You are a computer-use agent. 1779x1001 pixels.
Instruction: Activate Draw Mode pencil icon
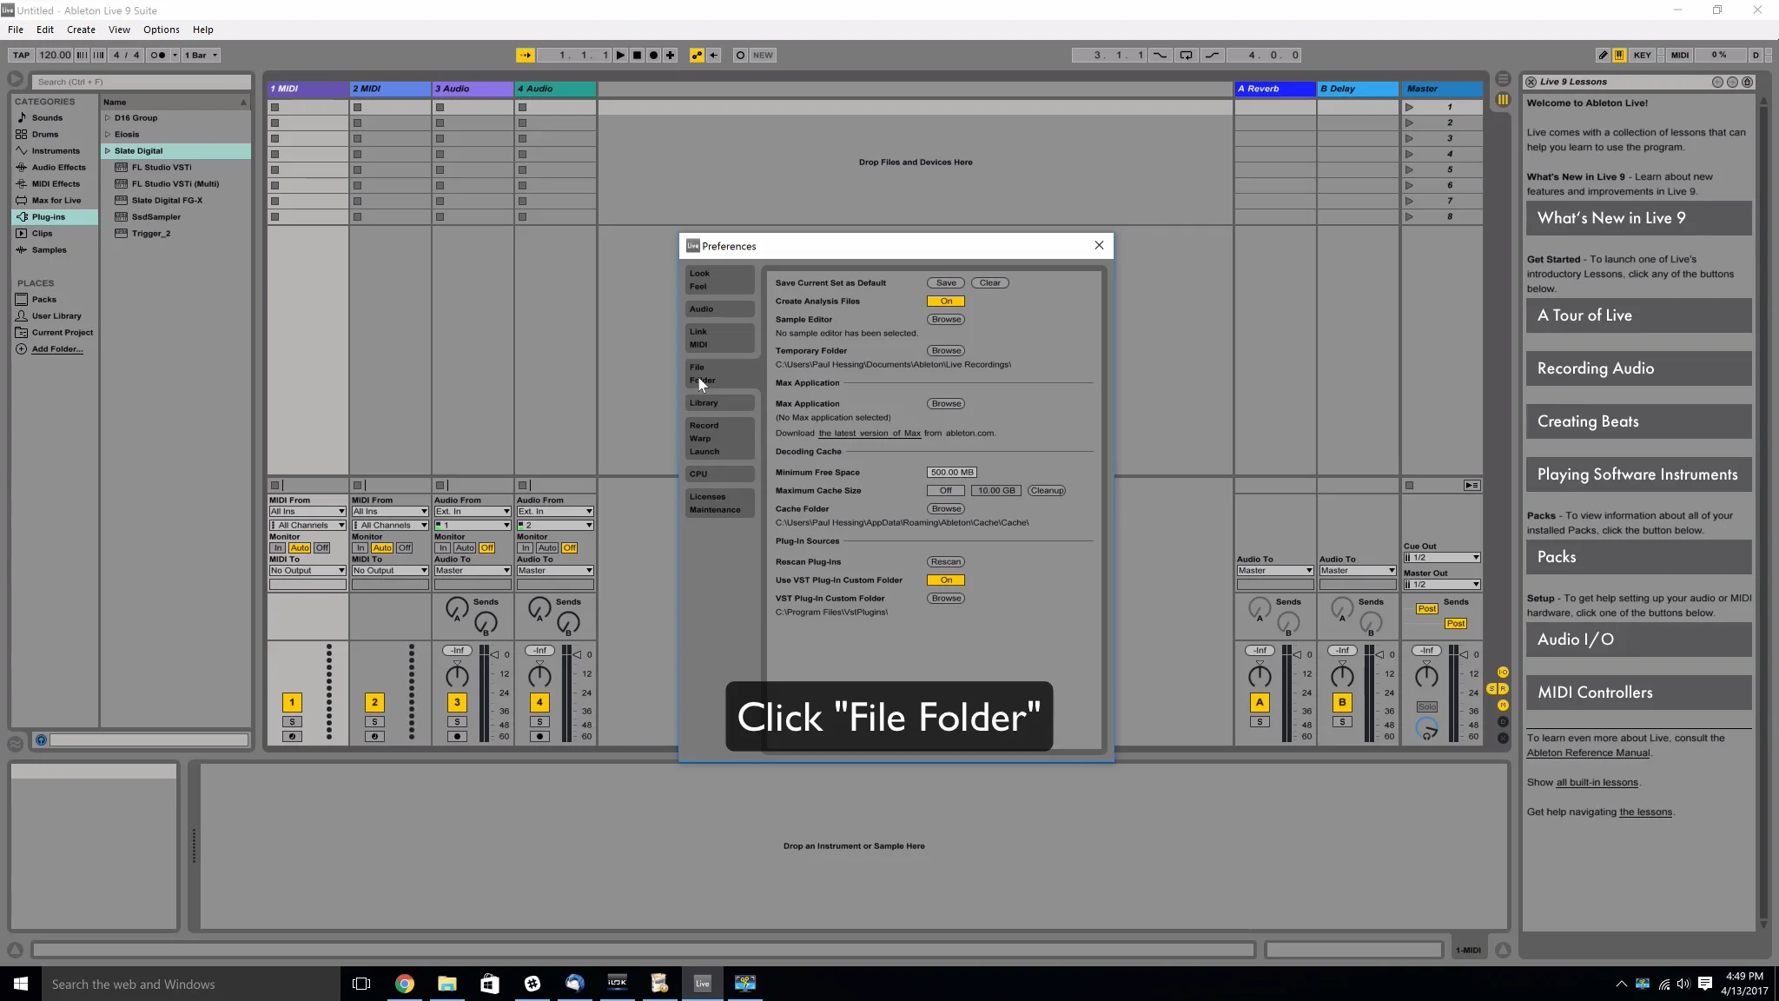point(1603,55)
